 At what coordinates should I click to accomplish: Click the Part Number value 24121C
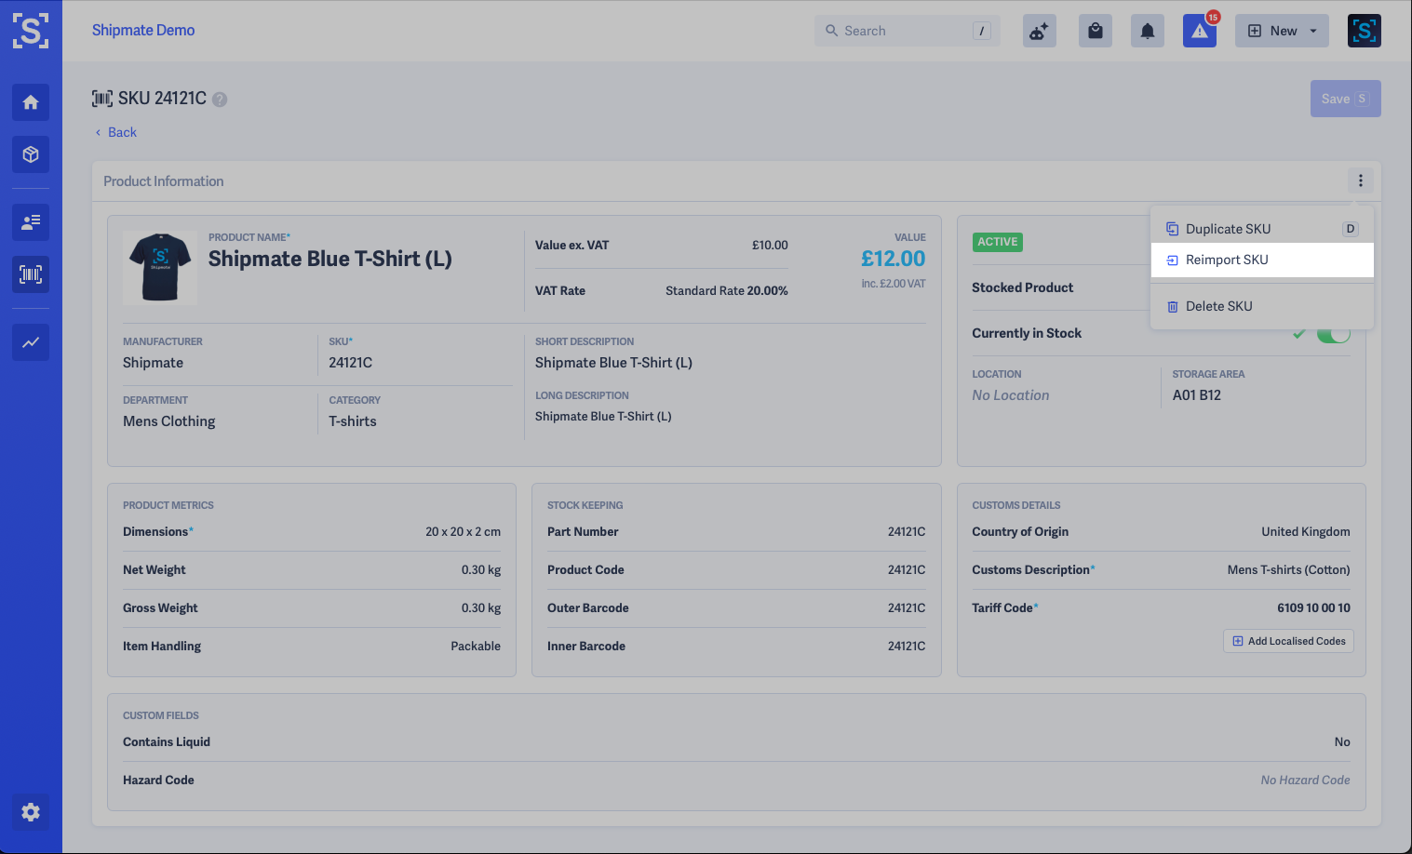pos(907,532)
